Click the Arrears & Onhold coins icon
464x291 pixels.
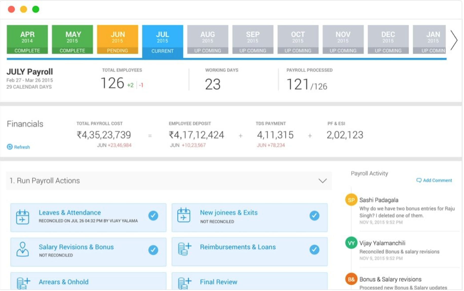click(23, 283)
